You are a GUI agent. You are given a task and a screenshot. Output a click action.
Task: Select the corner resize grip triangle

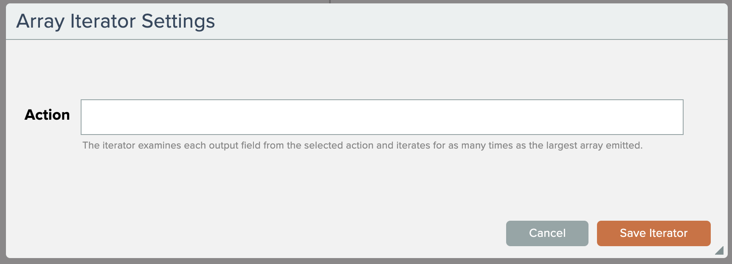click(x=720, y=251)
